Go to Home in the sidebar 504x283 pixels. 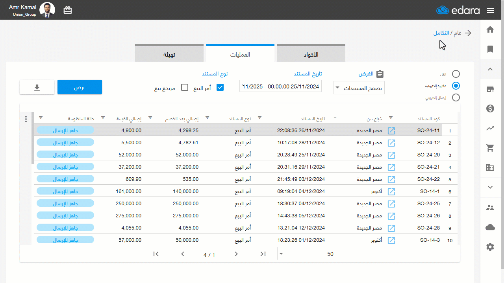pyautogui.click(x=490, y=29)
